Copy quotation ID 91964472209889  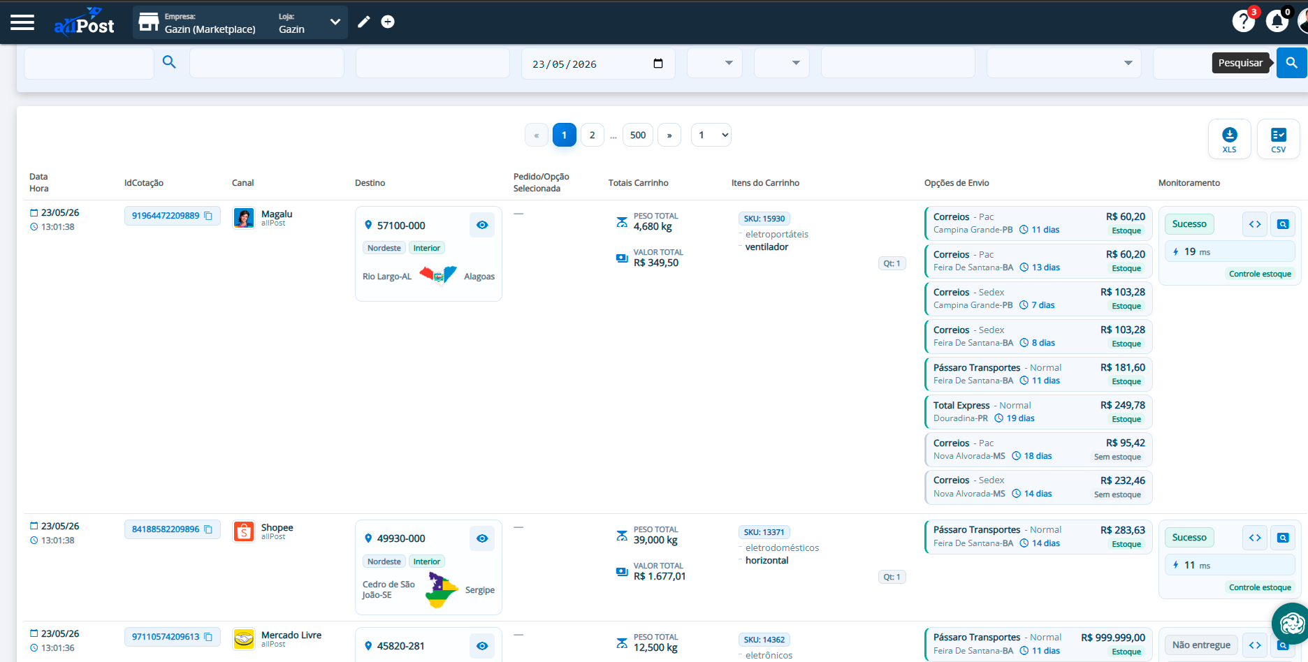pos(208,216)
